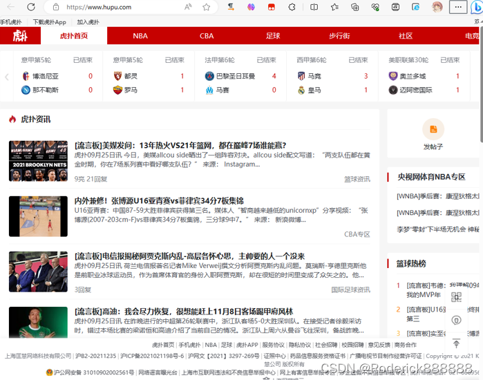Click the QR code floating icon

(x=456, y=297)
